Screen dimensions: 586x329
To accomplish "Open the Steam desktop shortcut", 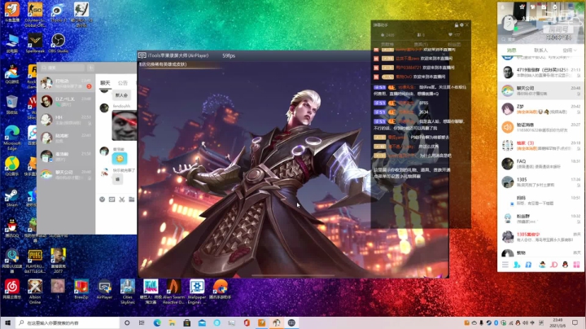I will coord(11,198).
